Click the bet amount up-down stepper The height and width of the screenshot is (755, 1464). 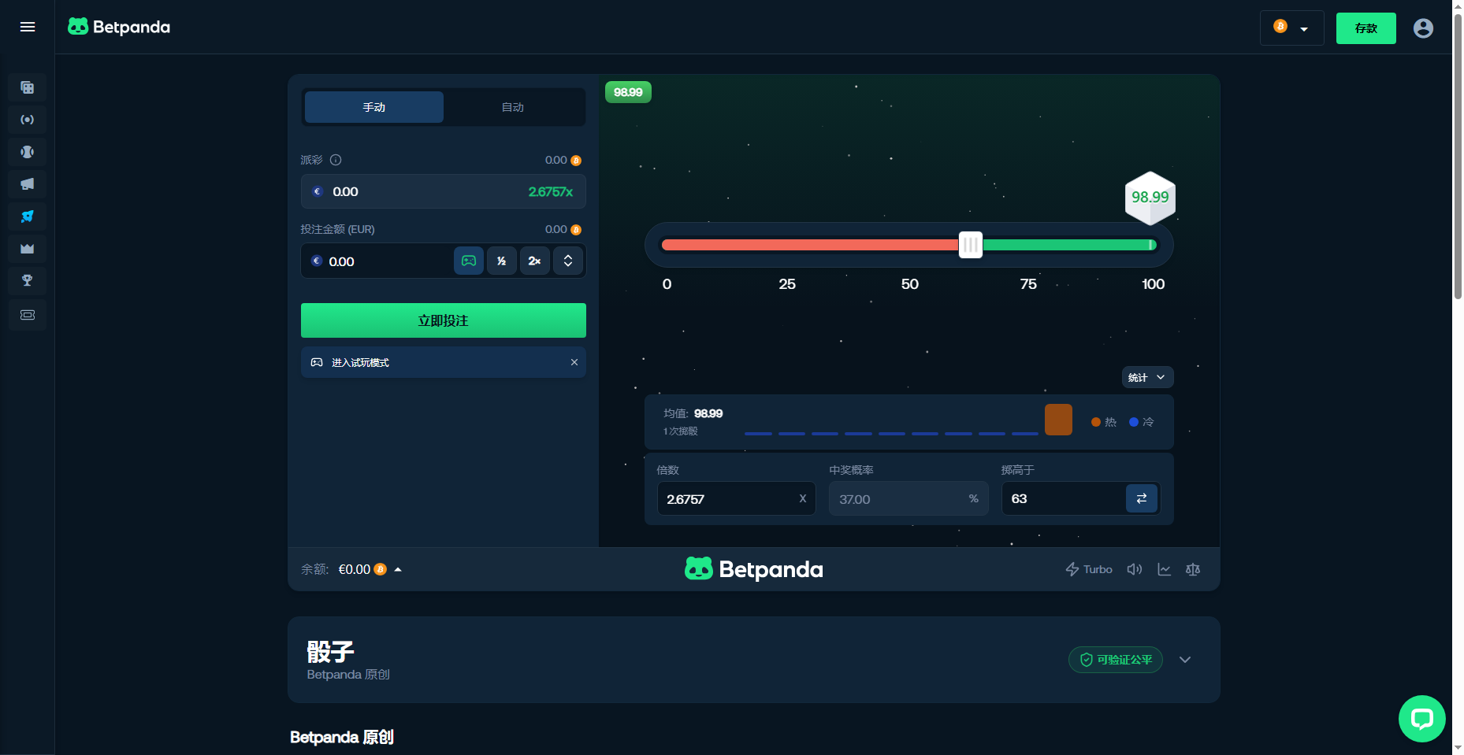[x=568, y=261]
